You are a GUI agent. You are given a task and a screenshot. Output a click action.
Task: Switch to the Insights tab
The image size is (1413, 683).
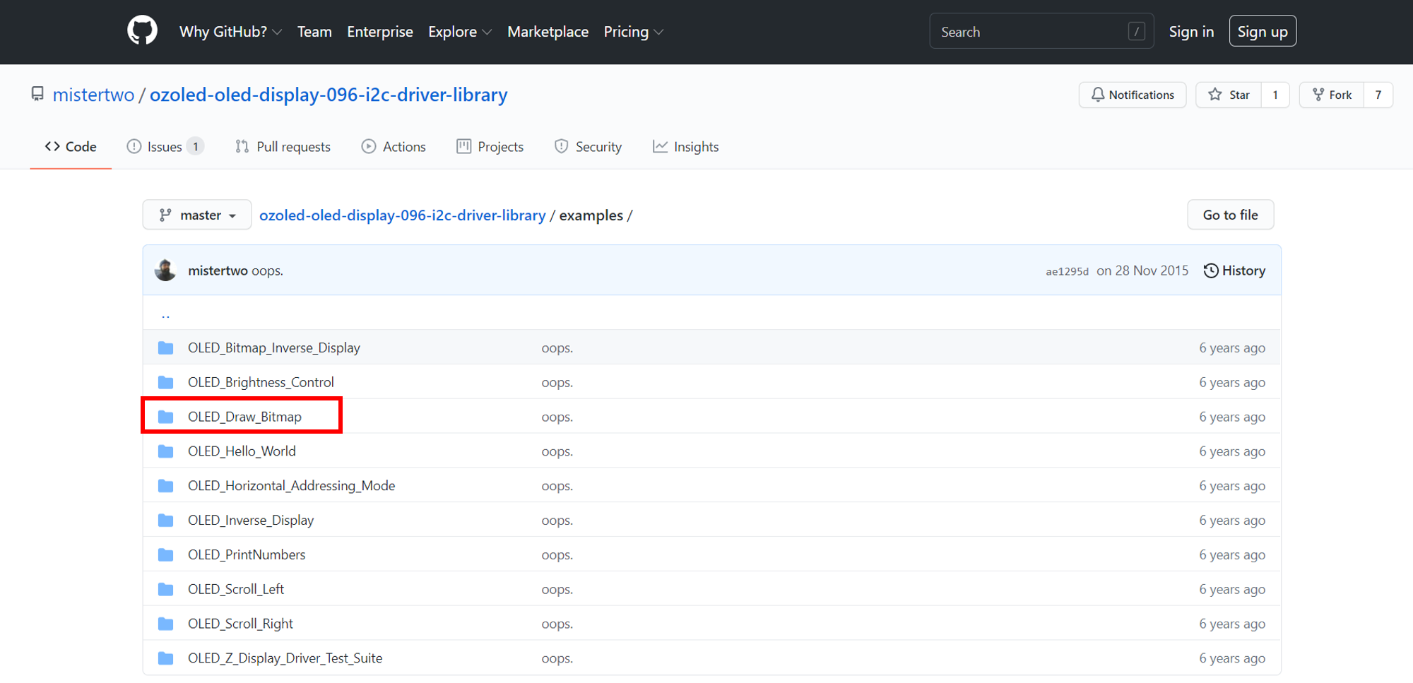point(685,147)
